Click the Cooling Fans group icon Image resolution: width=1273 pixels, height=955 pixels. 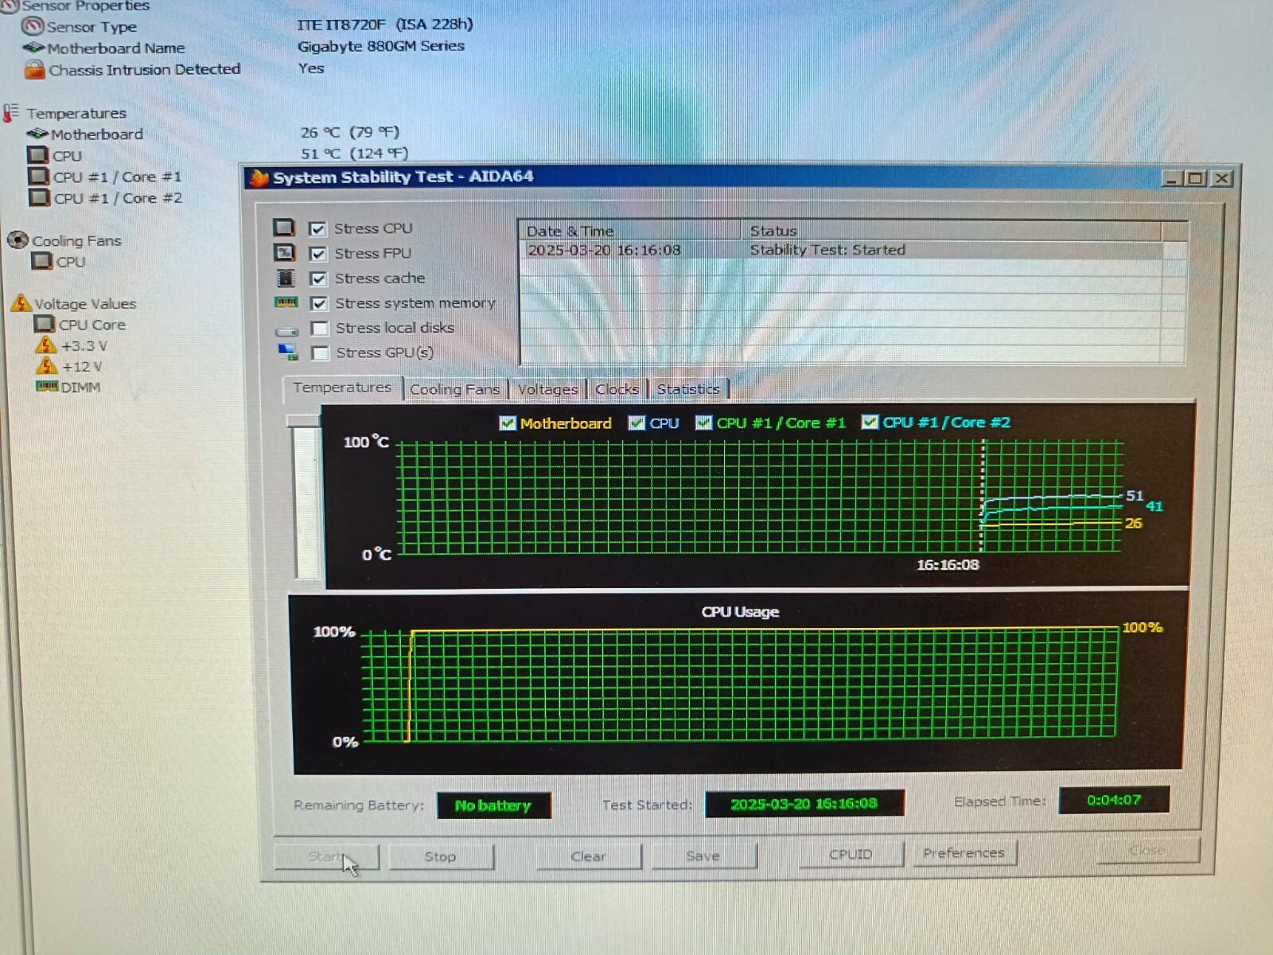(x=18, y=240)
